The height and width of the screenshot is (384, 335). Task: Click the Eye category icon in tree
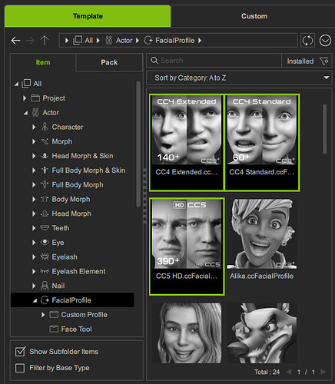click(45, 242)
